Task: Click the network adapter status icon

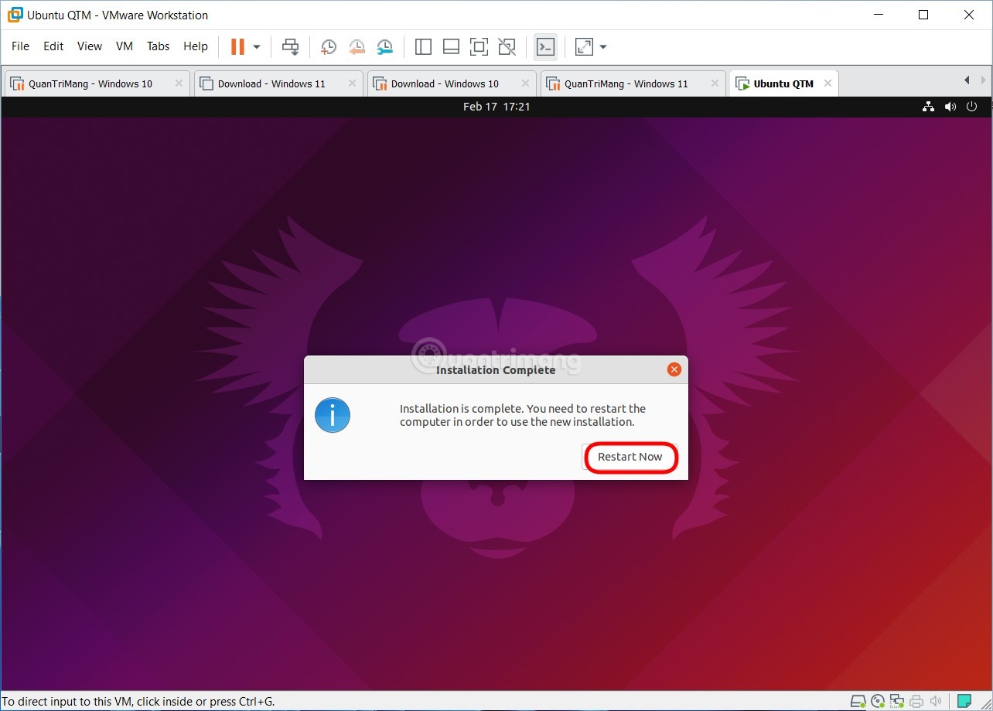Action: pyautogui.click(x=898, y=702)
